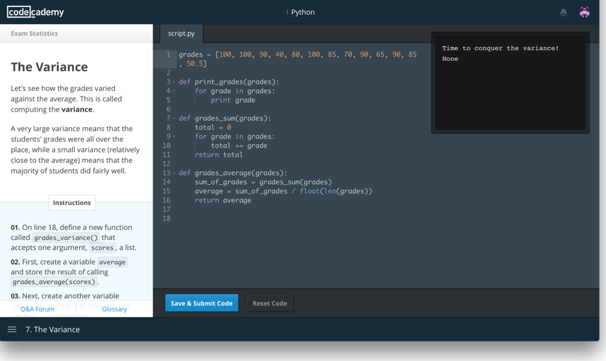The image size is (606, 361).
Task: Click the 'total += grade' code on line 10
Action: click(239, 145)
